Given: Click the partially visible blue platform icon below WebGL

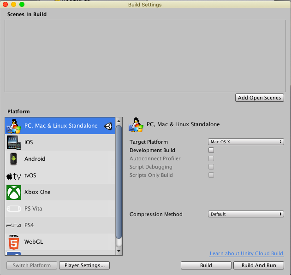Looking at the screenshot, I should click(14, 253).
